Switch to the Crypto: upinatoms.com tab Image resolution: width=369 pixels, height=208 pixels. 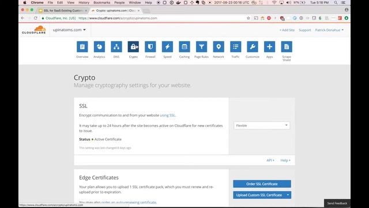point(115,10)
